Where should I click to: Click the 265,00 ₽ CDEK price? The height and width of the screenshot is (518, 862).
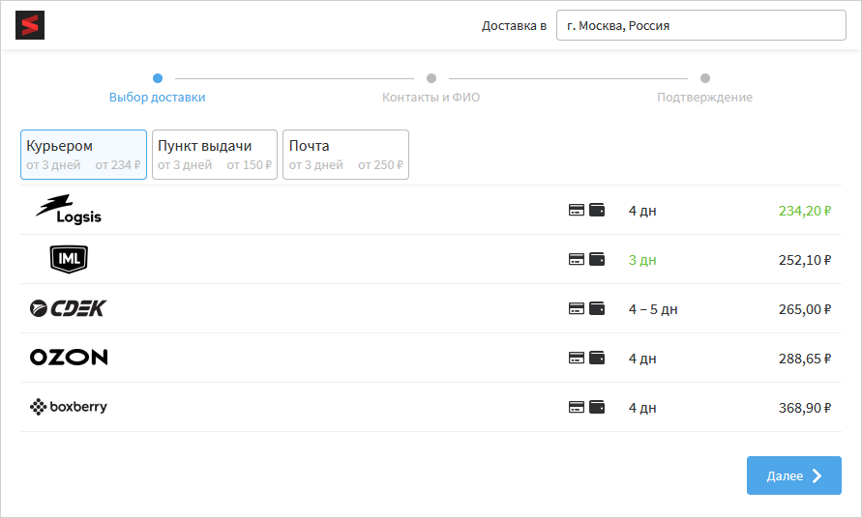coord(805,309)
